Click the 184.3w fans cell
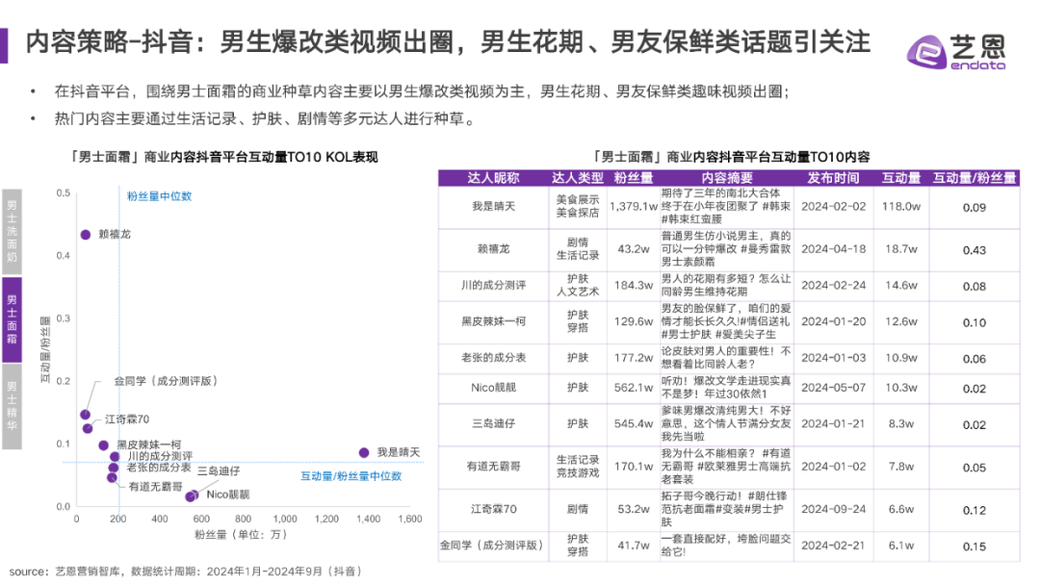1040x585 pixels. pos(634,286)
